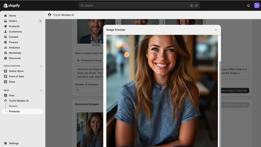The image size is (261, 147).
Task: Open the Analytics bar chart icon
Action: 6,48
